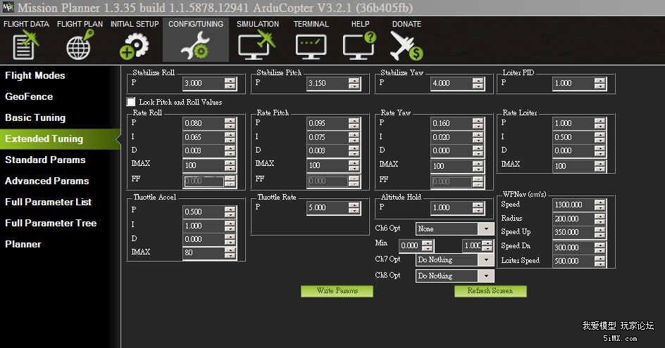Click the Throttle Accel I stepper arrows
The height and width of the screenshot is (348, 665).
click(230, 226)
